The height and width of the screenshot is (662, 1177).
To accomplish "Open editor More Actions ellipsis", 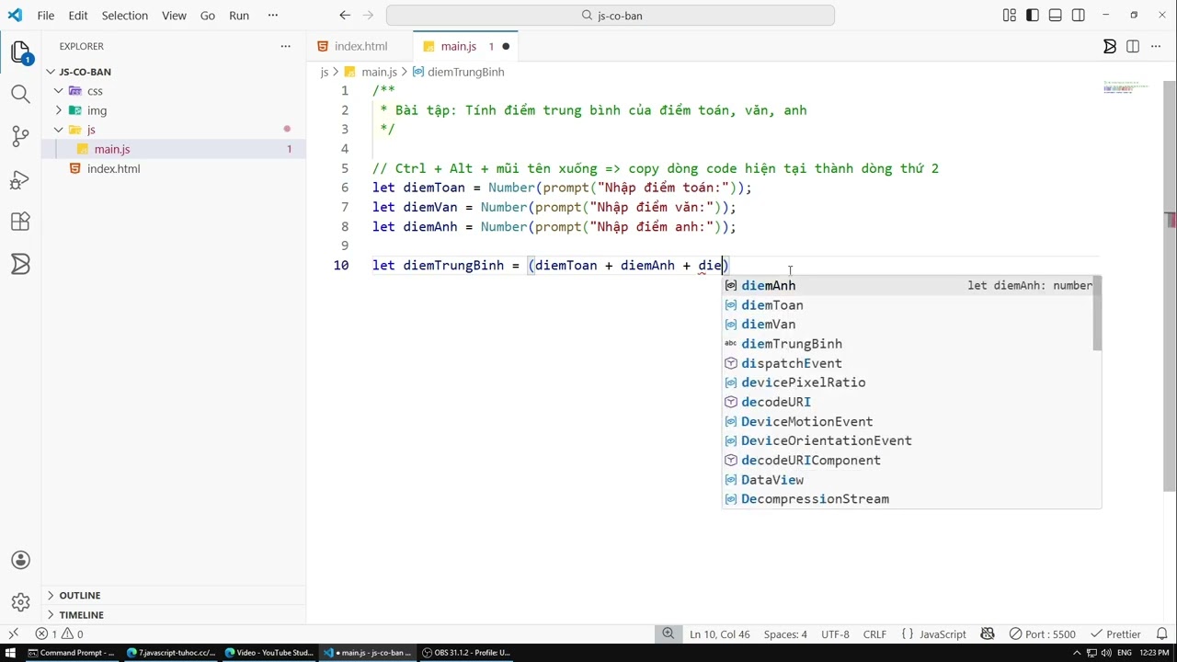I will click(1156, 46).
